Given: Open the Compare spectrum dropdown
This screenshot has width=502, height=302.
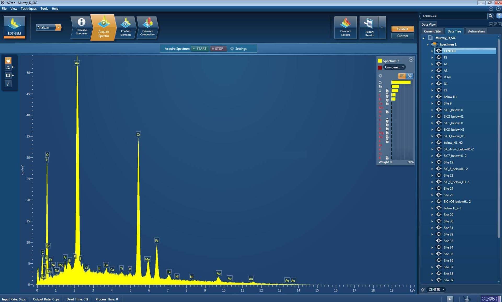Looking at the screenshot, I should coord(394,67).
